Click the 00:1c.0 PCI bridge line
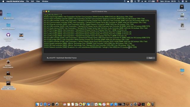The height and width of the screenshot is (107, 190). coord(85,30)
